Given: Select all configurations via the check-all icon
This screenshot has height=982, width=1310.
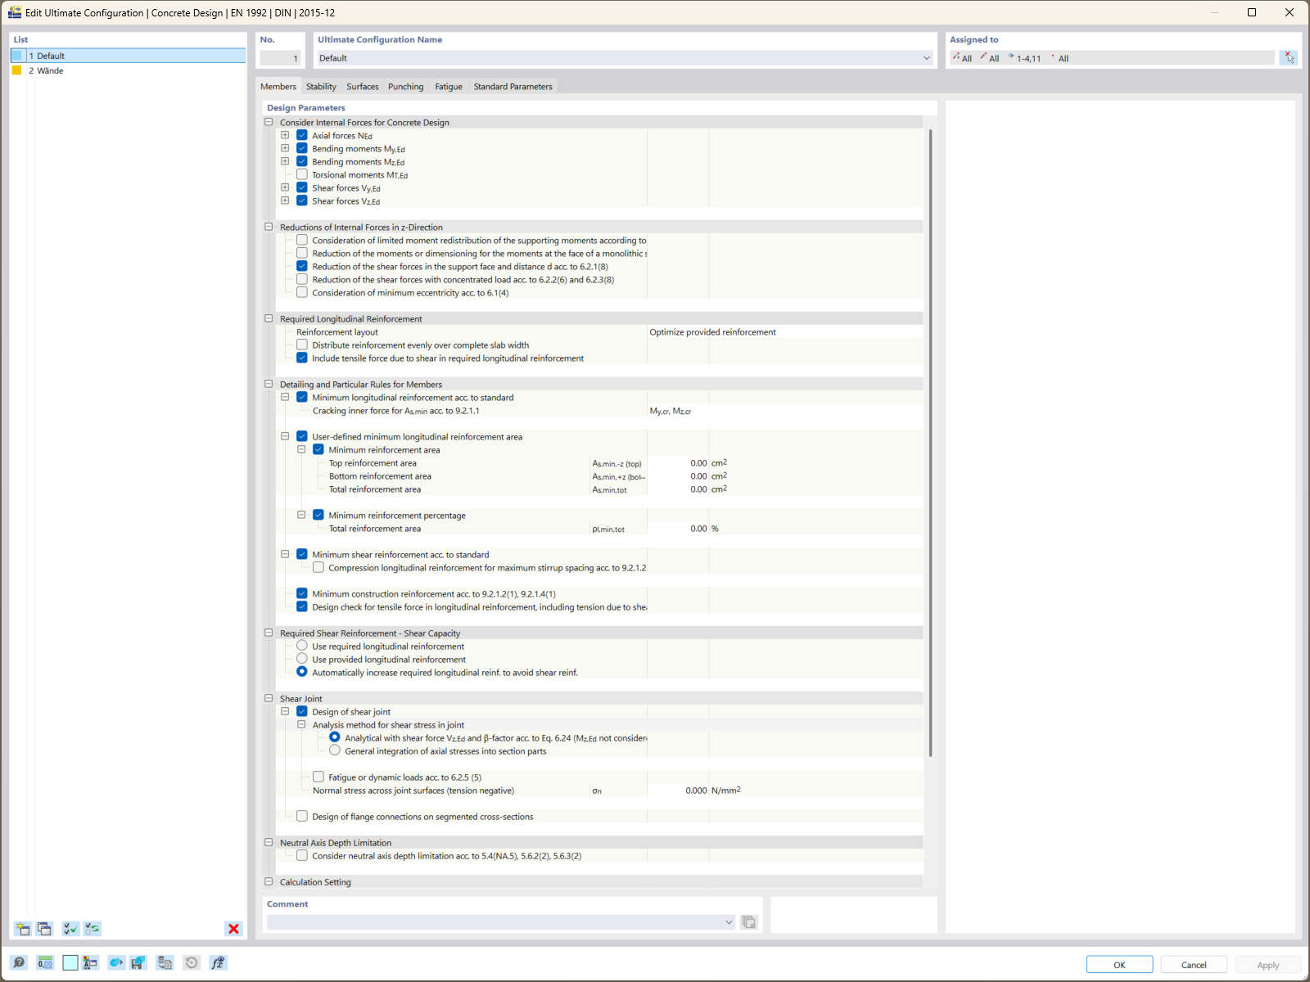Looking at the screenshot, I should pyautogui.click(x=70, y=928).
